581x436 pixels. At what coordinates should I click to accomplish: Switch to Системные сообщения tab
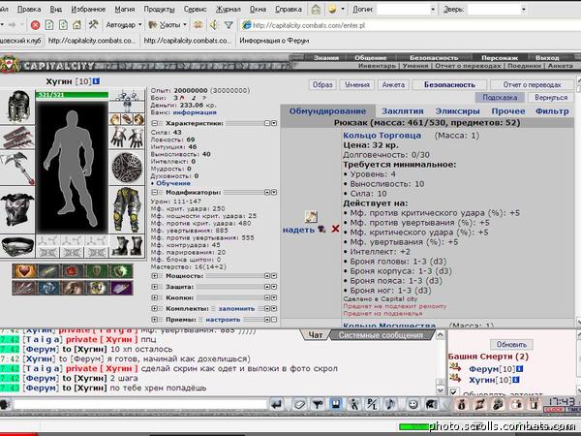(381, 335)
